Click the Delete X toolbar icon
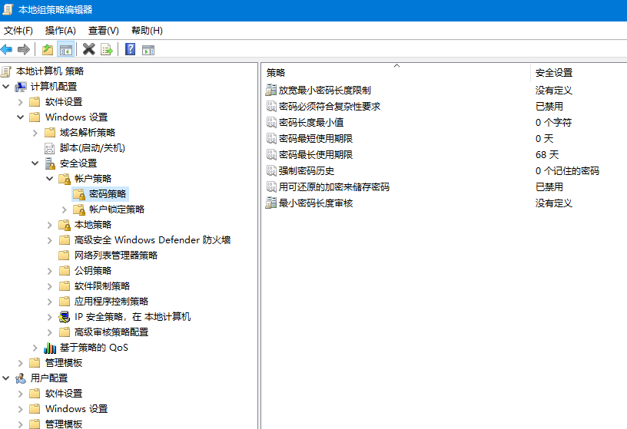The height and width of the screenshot is (429, 627). coord(89,50)
